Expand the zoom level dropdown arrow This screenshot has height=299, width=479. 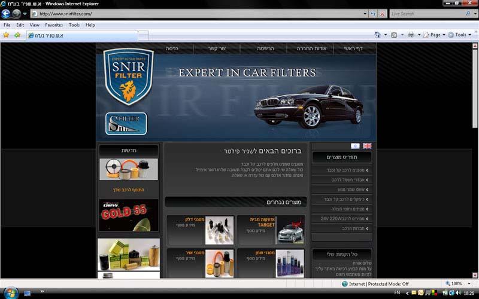(469, 283)
